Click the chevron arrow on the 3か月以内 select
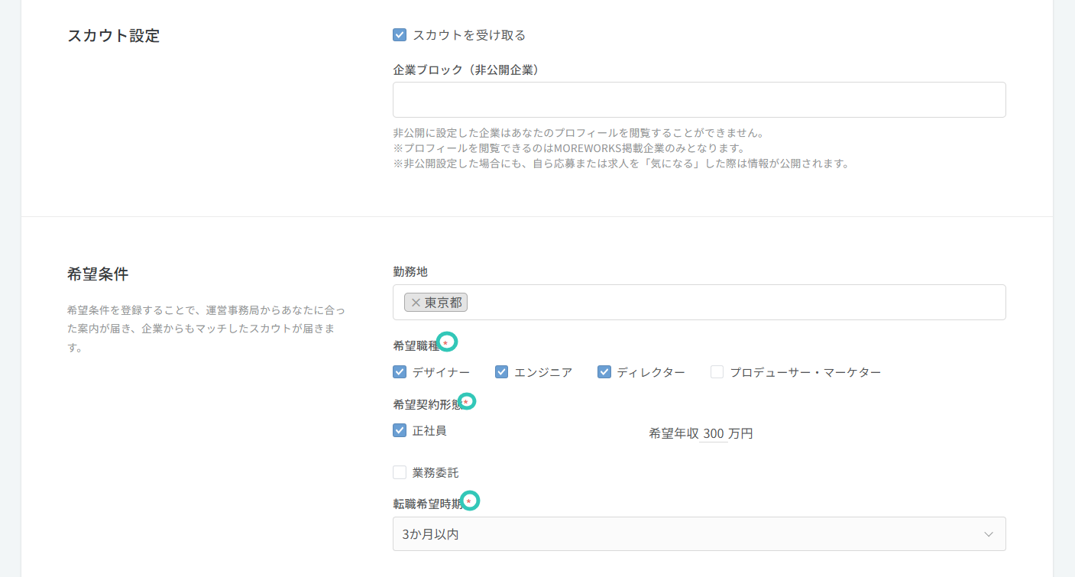Viewport: 1075px width, 577px height. [989, 534]
